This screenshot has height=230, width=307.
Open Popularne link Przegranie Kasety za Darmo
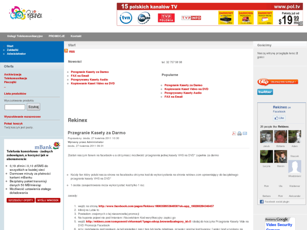[x=183, y=85]
